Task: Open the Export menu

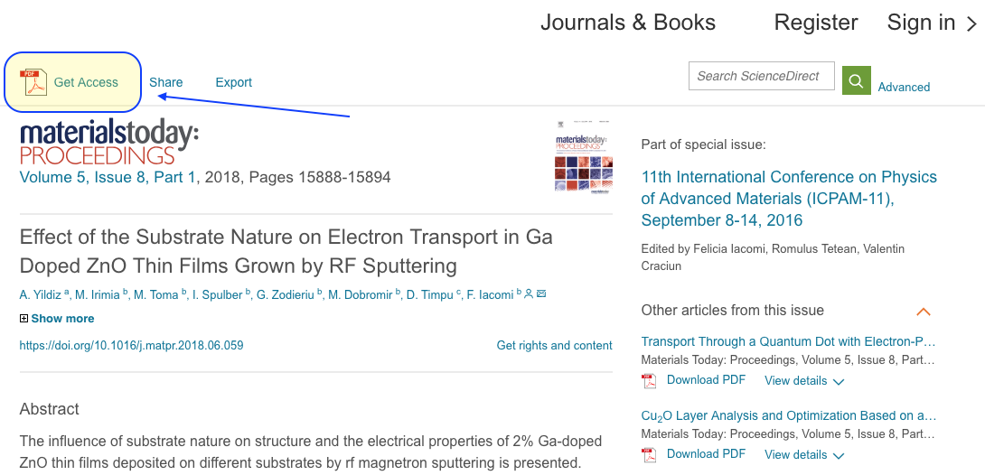Action: [234, 82]
